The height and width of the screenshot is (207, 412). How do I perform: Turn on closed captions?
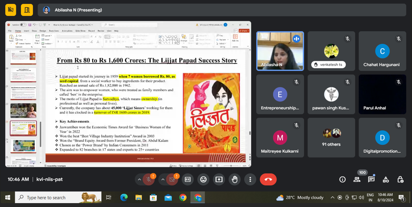[188, 179]
